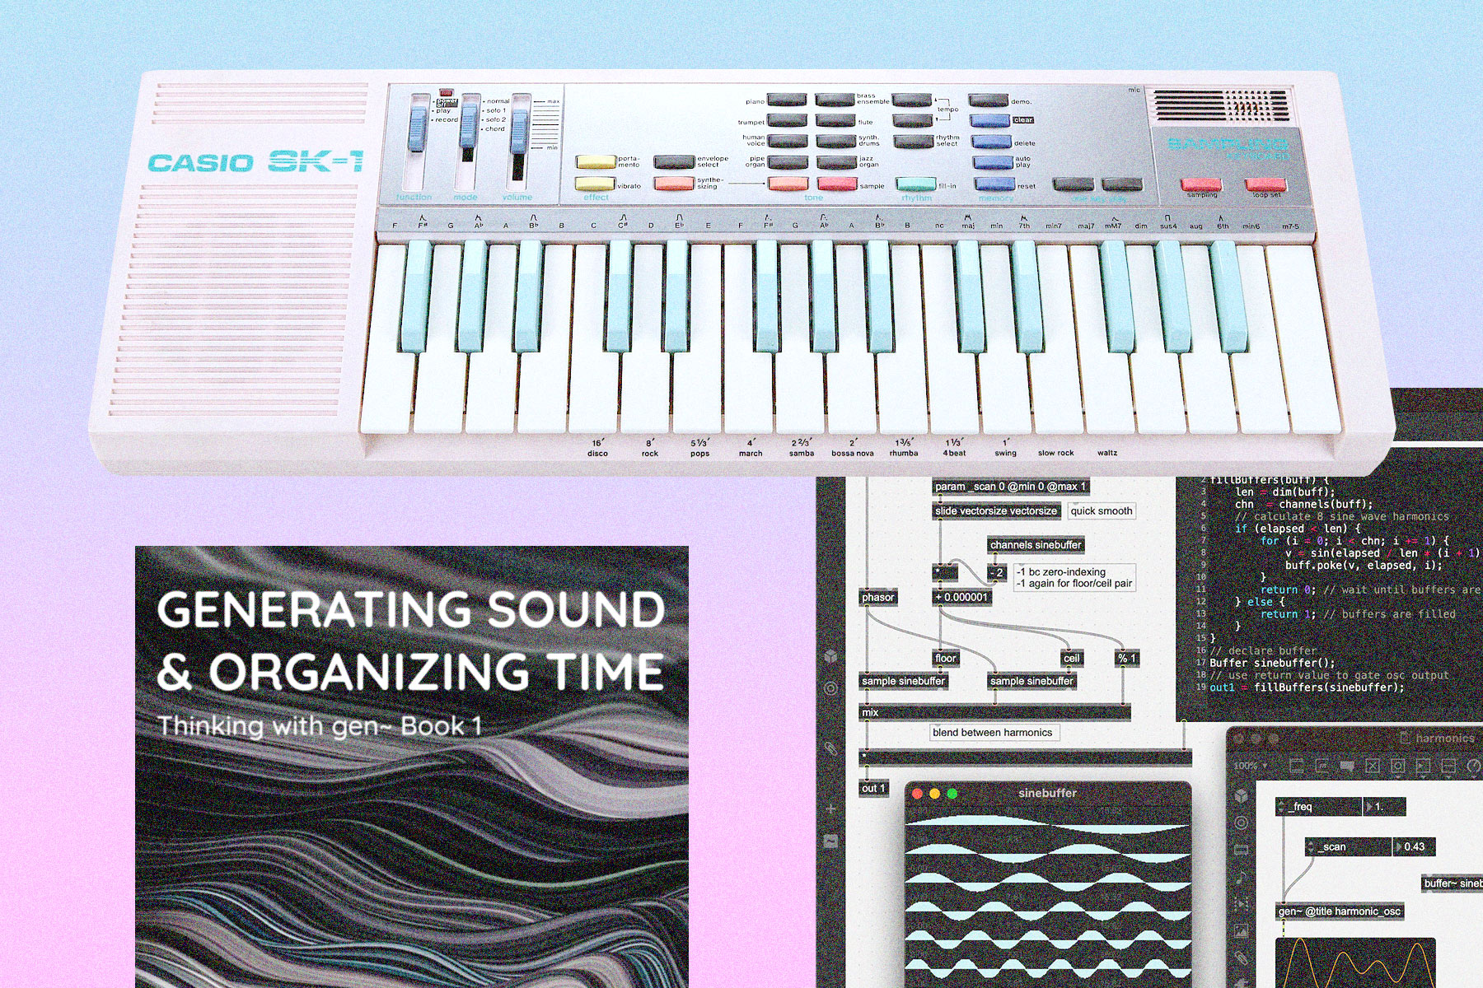The image size is (1483, 988).
Task: Add button circle object from harmonics toolbar
Action: (1397, 766)
